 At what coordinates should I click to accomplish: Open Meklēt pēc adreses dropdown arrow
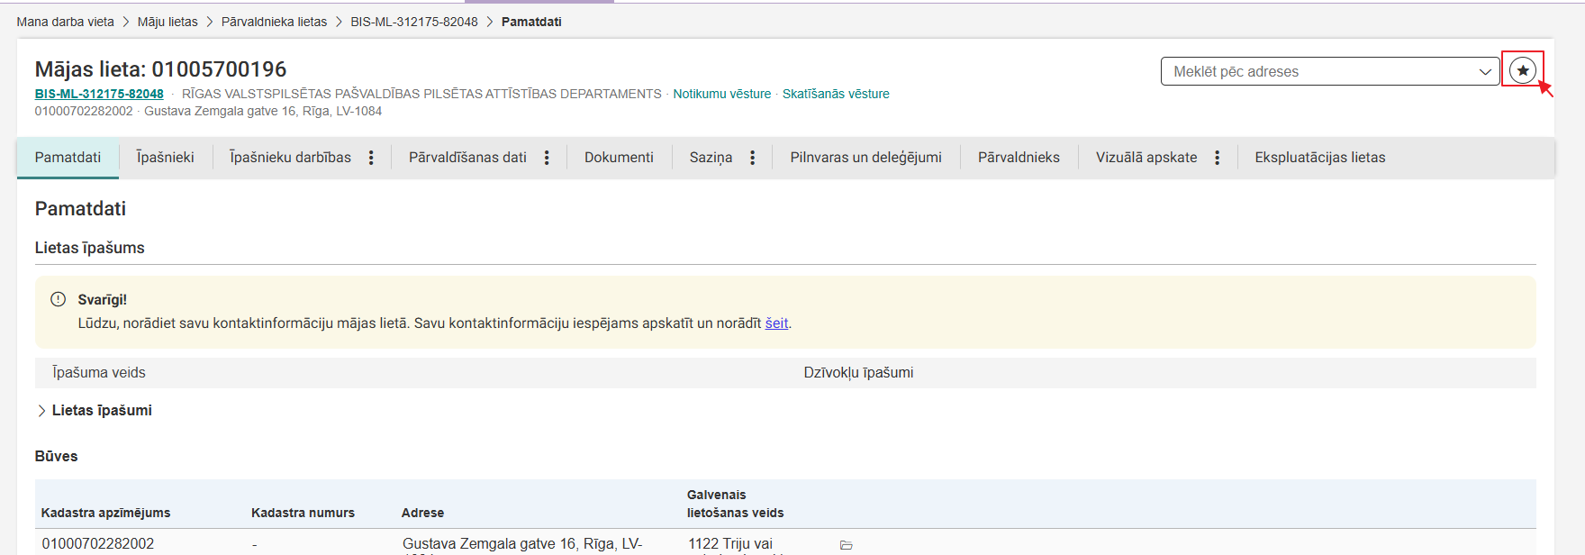(1485, 72)
